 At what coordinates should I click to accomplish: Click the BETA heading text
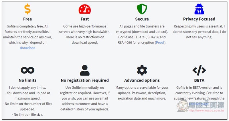tap(199, 80)
